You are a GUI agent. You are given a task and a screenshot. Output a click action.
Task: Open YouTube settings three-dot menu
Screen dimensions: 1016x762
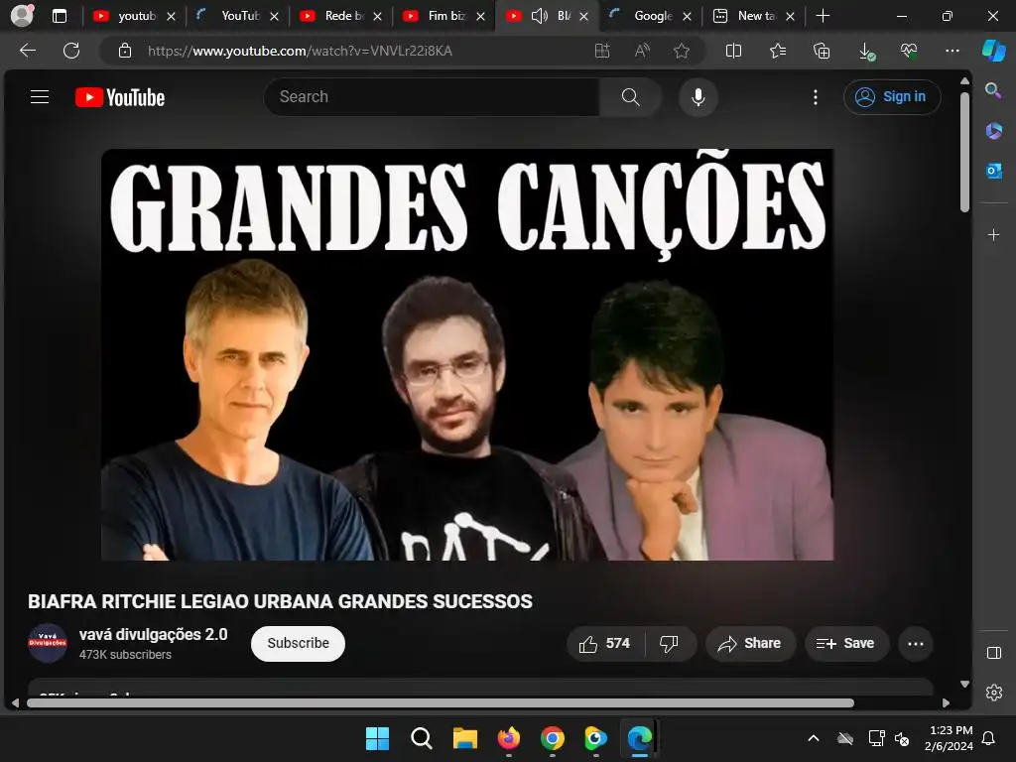816,97
